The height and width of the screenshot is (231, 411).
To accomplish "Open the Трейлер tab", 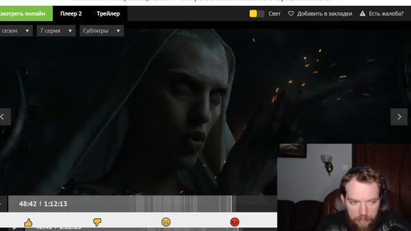I will coord(109,13).
